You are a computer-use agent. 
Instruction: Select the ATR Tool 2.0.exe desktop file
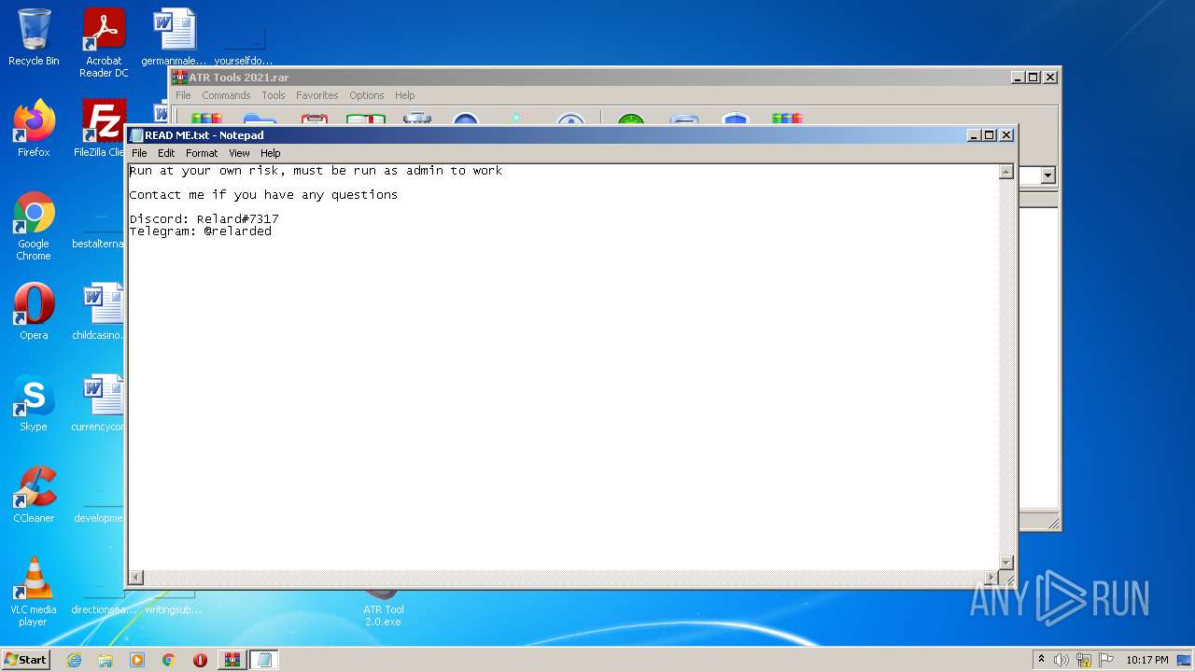(x=383, y=609)
